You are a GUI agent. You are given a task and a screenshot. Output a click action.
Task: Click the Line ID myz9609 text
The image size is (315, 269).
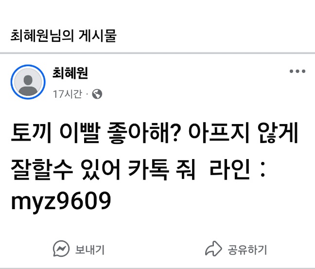pyautogui.click(x=61, y=200)
